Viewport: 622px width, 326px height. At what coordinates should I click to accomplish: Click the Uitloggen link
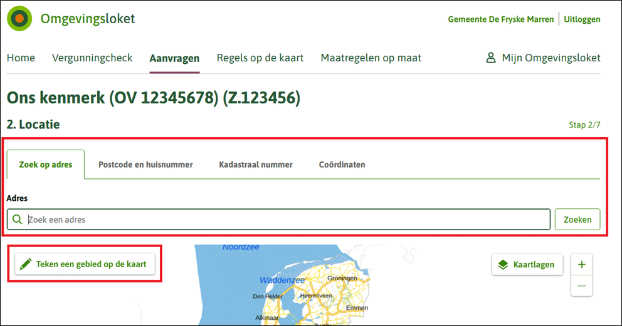click(x=582, y=19)
